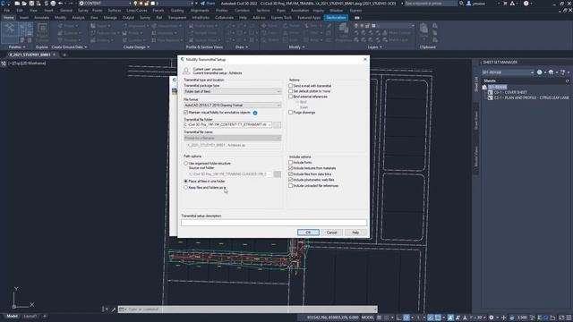Viewport: 573px width, 322px height.
Task: Click the Open file icon in quick access toolbar
Action: (24, 4)
